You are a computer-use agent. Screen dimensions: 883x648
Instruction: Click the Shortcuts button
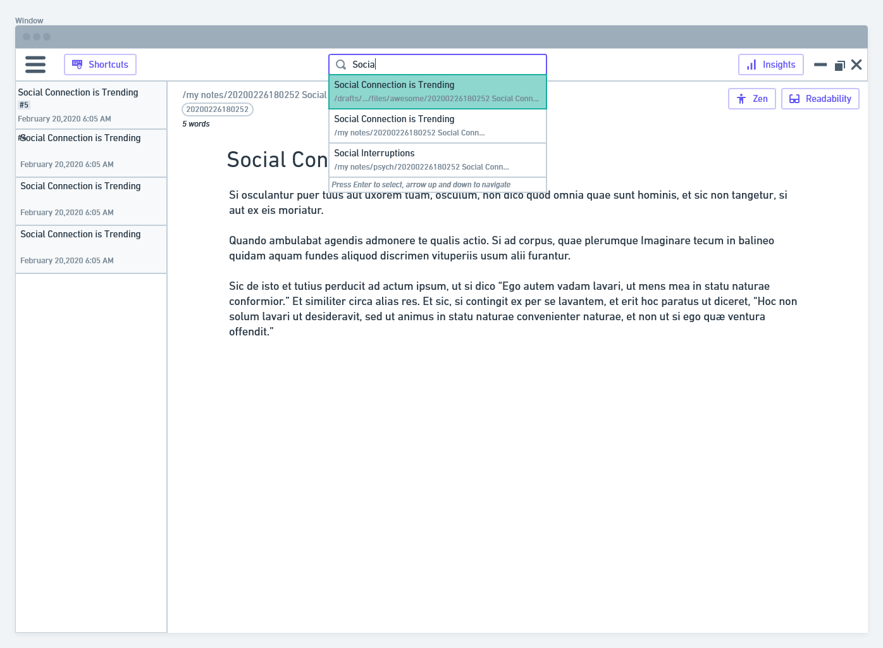(100, 65)
